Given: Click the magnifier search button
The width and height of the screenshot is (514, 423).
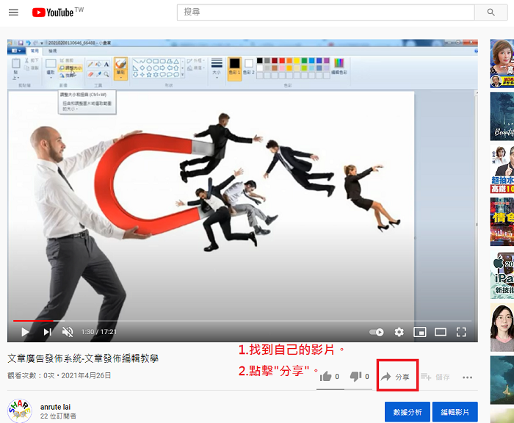Looking at the screenshot, I should pos(491,12).
